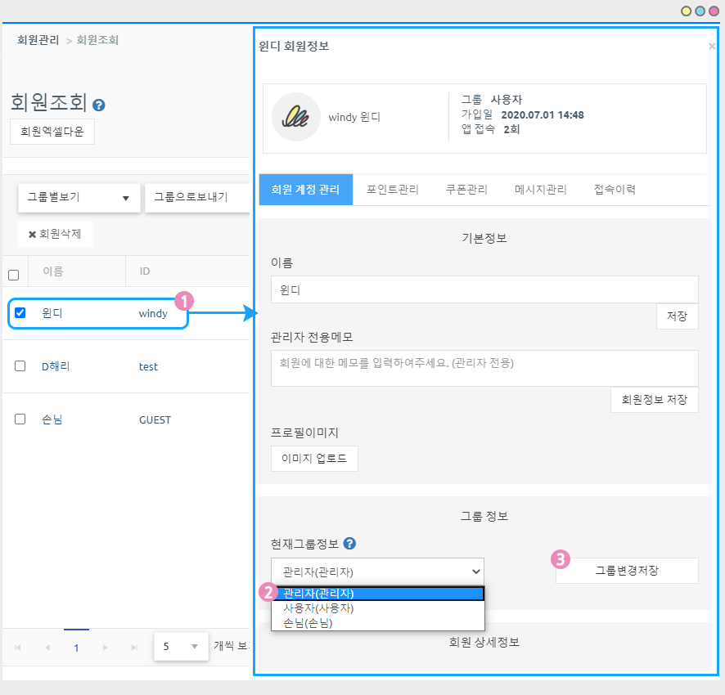Viewport: 725px width, 695px height.
Task: Uncheck the 윈디 member row checkbox
Action: coord(20,313)
